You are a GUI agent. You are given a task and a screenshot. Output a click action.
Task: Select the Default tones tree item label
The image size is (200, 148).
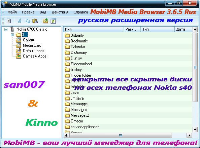pos(34,51)
